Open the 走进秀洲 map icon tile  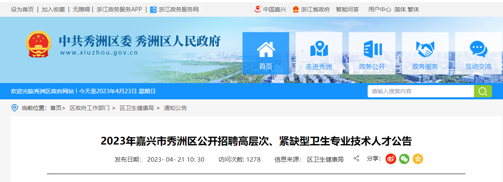click(319, 53)
